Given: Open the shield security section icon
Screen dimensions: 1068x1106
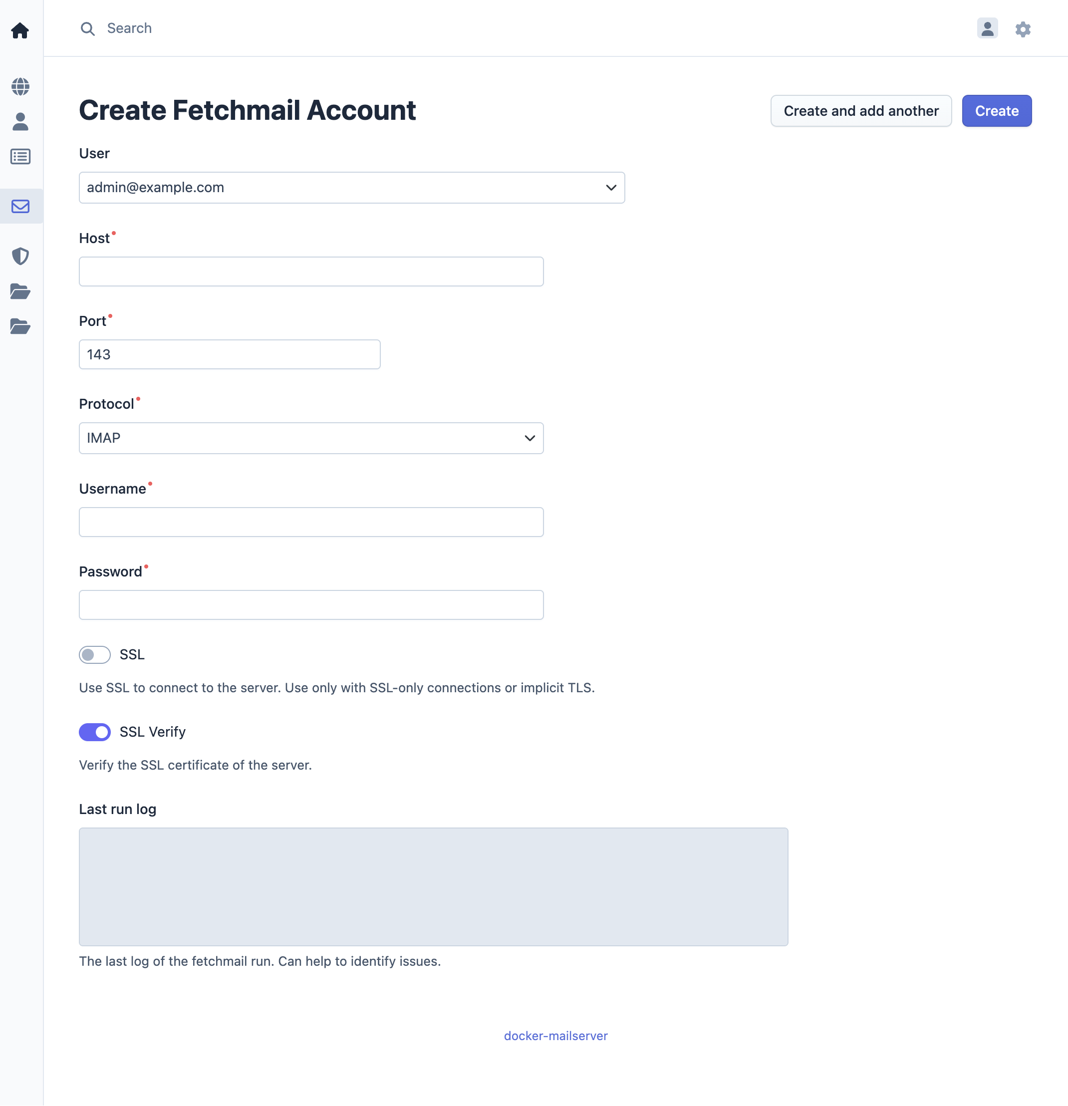Looking at the screenshot, I should coord(20,256).
